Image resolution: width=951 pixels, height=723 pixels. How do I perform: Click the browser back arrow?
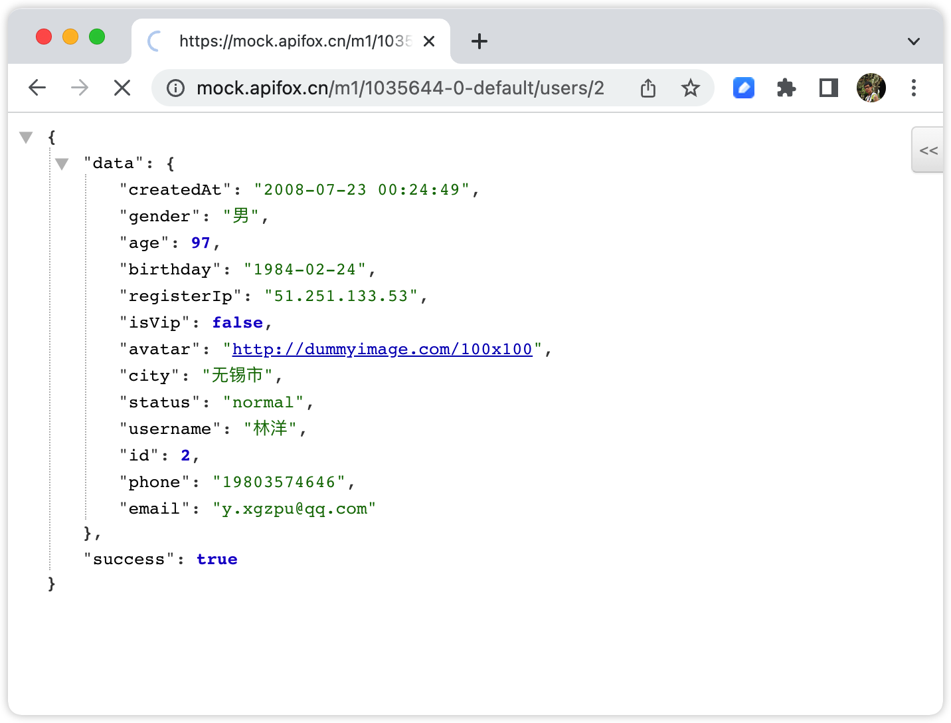click(37, 88)
